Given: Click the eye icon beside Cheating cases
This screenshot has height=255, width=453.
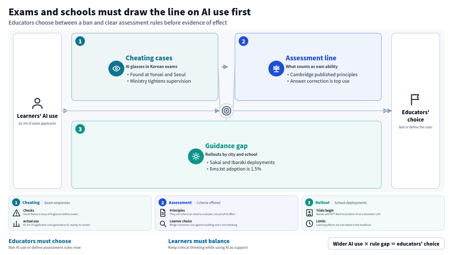Looking at the screenshot, I should coord(116,69).
